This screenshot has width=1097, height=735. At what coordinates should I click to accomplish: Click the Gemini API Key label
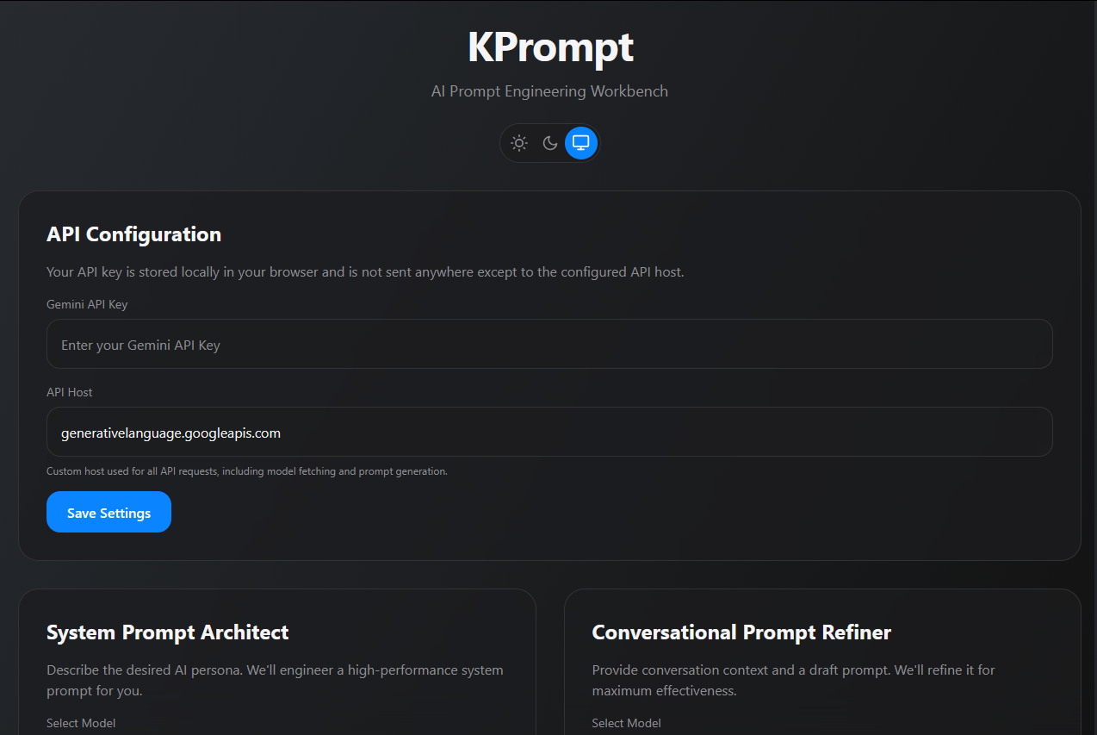(87, 304)
